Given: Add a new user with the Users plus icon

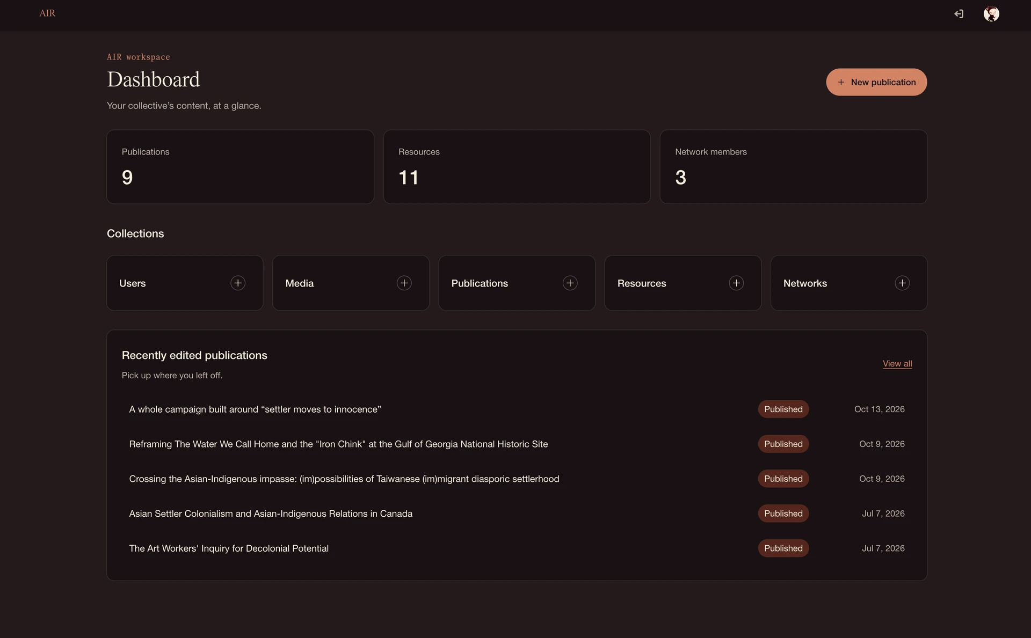Looking at the screenshot, I should coord(238,283).
